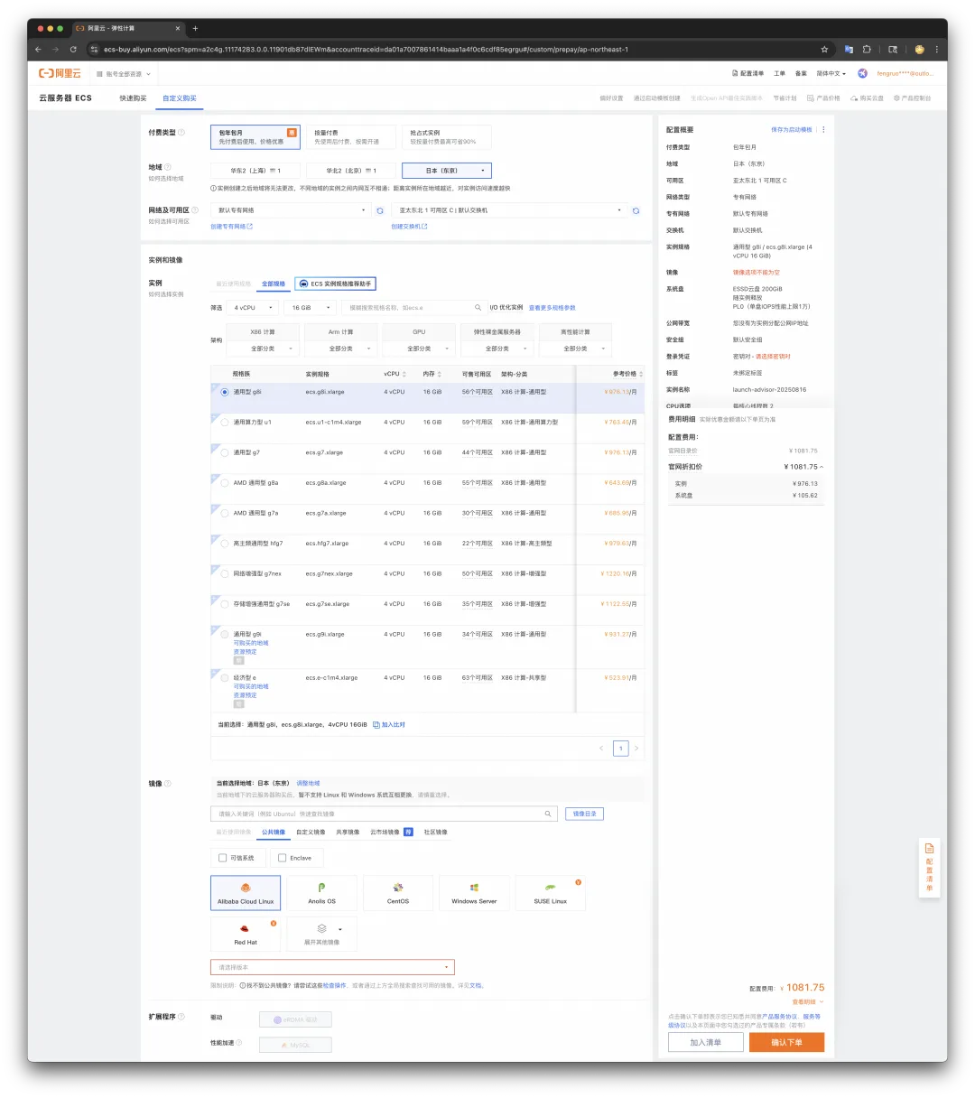The height and width of the screenshot is (1098, 975).
Task: Select AMD 通用型 g8a instance radio
Action: click(225, 483)
